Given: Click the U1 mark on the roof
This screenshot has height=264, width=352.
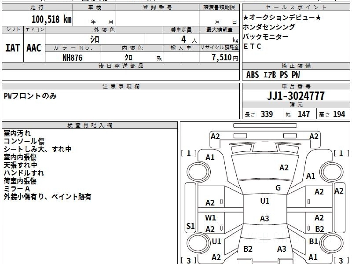Looking at the screenshot, I should click(x=265, y=201).
